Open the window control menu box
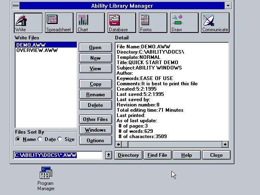The image size is (260, 195). [16, 6]
